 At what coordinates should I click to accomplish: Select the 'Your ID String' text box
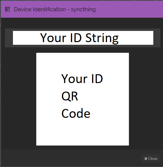[83, 38]
